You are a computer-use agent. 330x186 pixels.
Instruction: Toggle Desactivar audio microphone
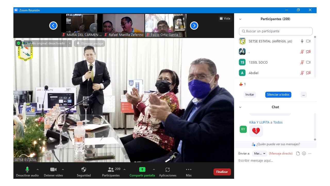coord(27,170)
